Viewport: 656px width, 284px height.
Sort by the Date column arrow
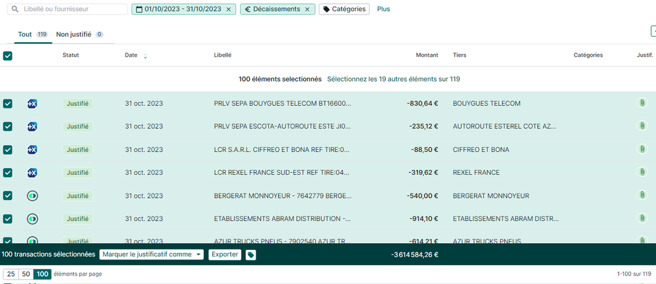pyautogui.click(x=145, y=57)
